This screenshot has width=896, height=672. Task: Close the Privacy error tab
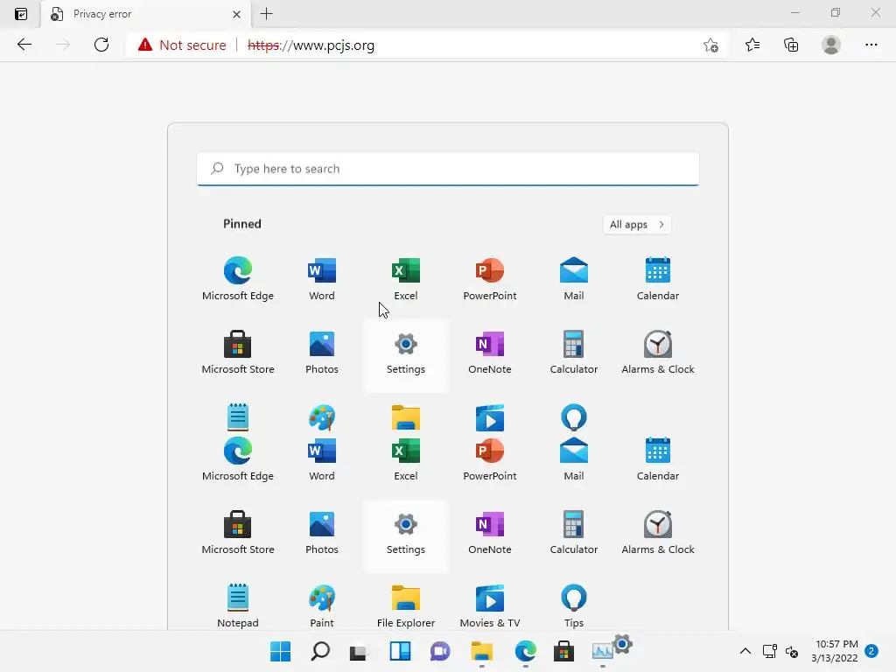pos(236,14)
